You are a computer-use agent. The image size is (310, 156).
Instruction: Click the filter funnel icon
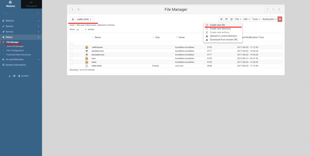[267, 10]
